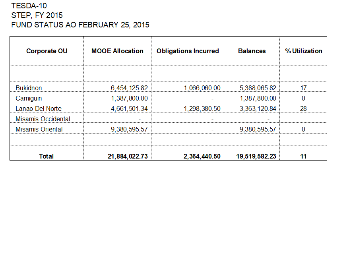Select the MOOE Allocation header cell
The width and height of the screenshot is (347, 269).
(117, 51)
